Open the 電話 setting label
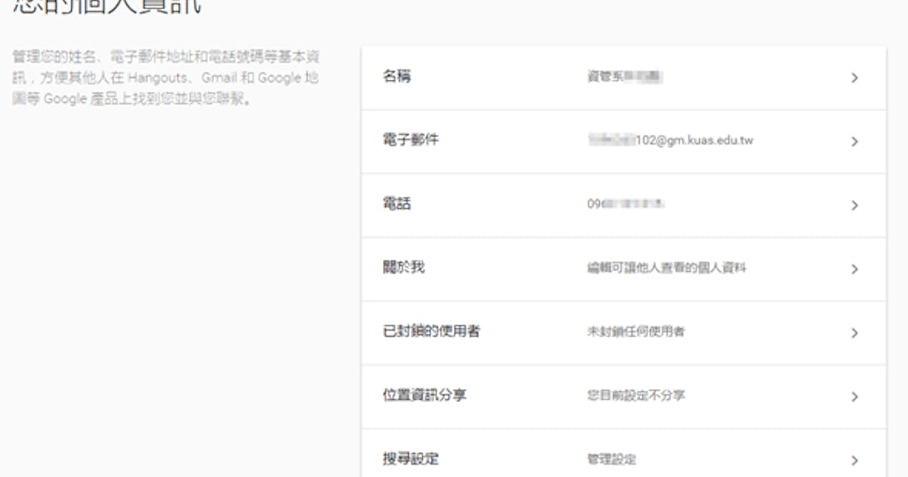Viewport: 908px width, 477px height. coord(397,204)
